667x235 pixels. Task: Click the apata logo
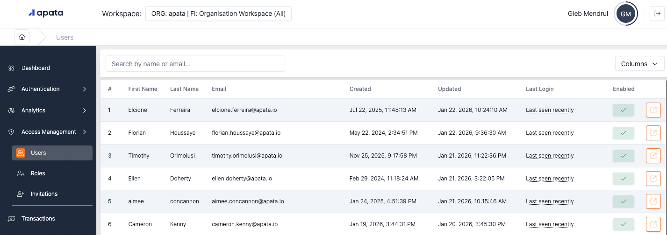(46, 14)
